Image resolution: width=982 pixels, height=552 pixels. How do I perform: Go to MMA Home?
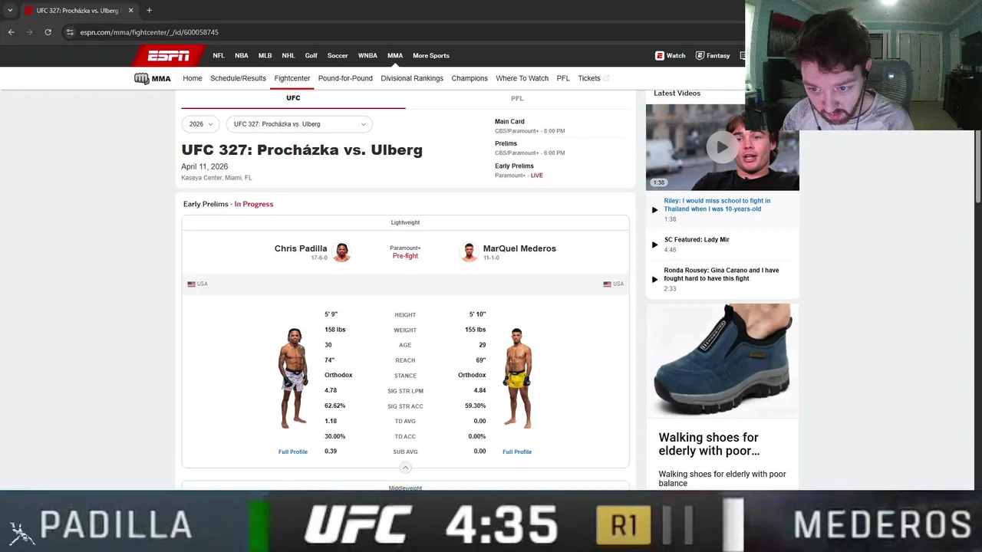click(x=193, y=78)
